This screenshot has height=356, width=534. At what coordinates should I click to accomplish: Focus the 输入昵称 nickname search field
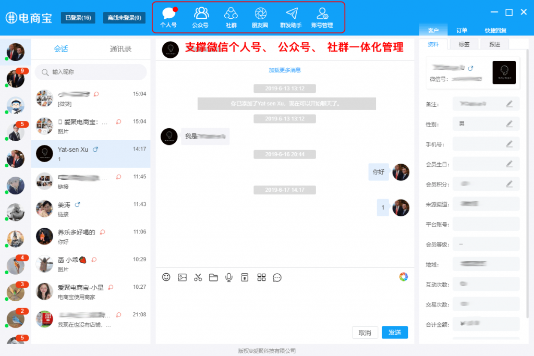click(x=91, y=72)
